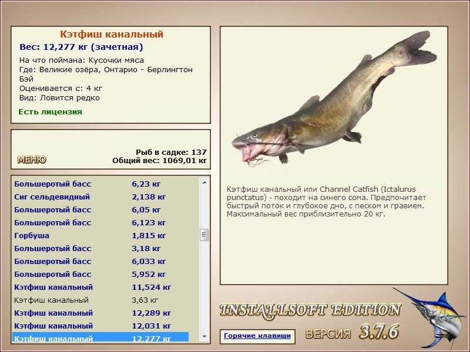Click the fish list scroll-down arrow
The height and width of the screenshot is (352, 470).
204,337
